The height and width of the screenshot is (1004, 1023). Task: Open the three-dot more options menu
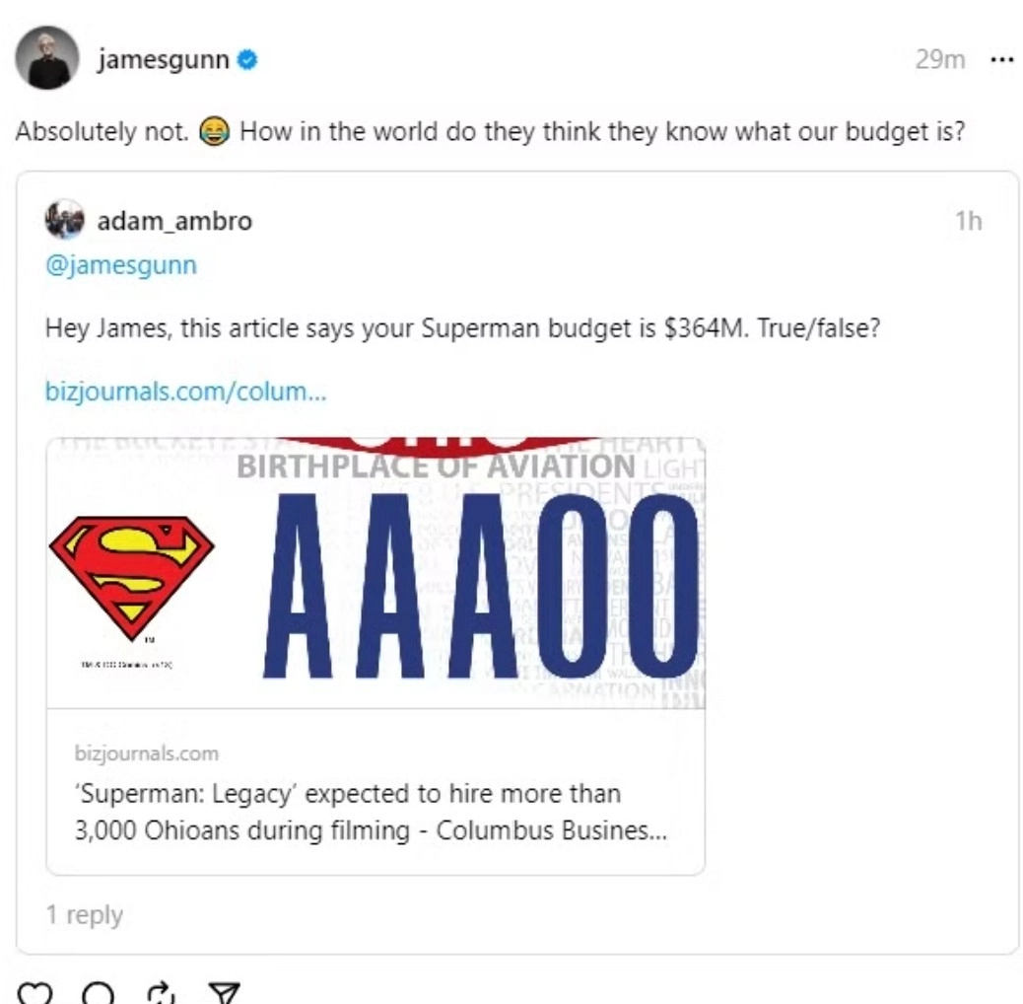[x=1000, y=60]
